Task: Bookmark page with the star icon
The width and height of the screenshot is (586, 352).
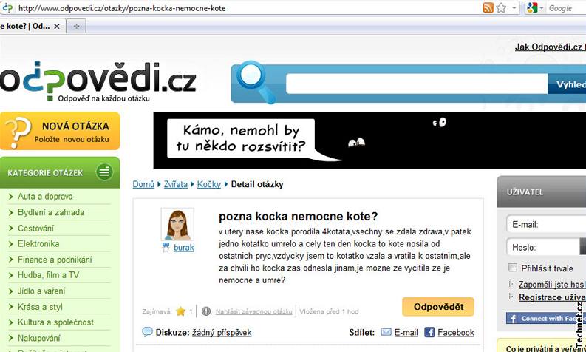Action: 501,7
